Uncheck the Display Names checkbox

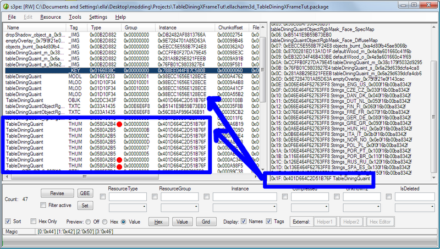(244, 221)
